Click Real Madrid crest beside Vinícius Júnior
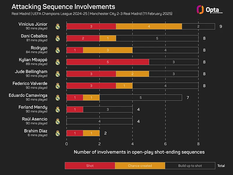 (x=58, y=27)
